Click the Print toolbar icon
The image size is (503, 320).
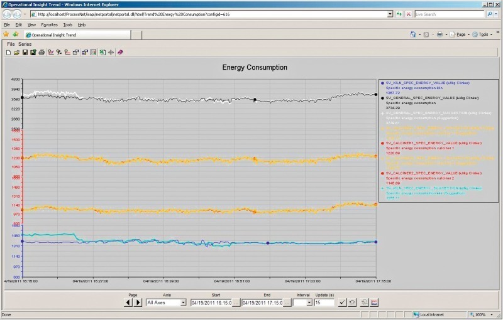coord(41,53)
